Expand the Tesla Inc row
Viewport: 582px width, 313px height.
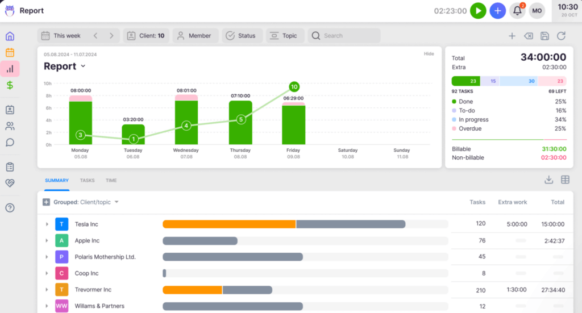pyautogui.click(x=47, y=224)
